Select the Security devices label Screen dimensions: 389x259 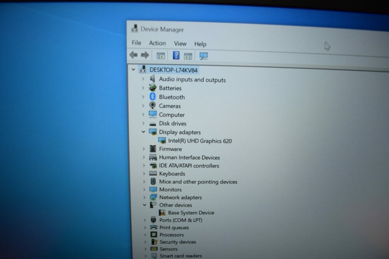coord(178,242)
